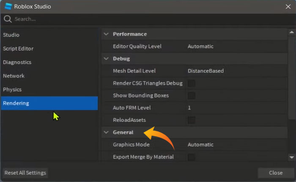Toggle the ReloadAssets checkbox

(192, 120)
